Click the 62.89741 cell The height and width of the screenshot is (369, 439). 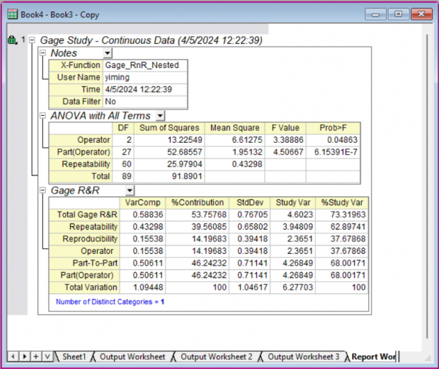[x=342, y=227]
